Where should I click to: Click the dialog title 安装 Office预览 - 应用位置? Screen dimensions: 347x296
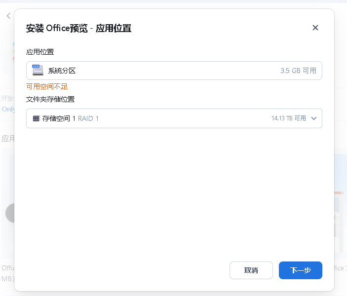[78, 28]
